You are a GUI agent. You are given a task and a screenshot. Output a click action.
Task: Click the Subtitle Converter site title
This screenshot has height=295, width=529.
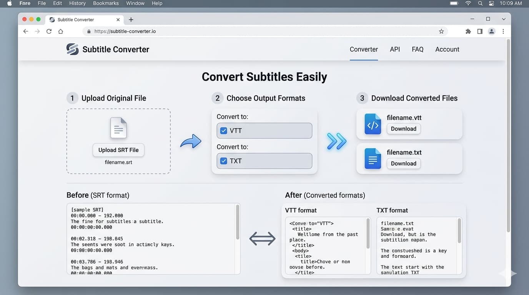point(116,49)
